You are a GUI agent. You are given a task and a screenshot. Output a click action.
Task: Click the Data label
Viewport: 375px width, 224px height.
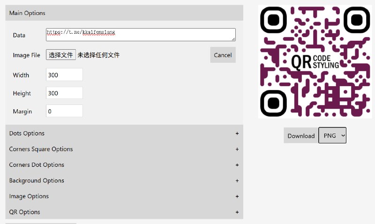[x=19, y=35]
